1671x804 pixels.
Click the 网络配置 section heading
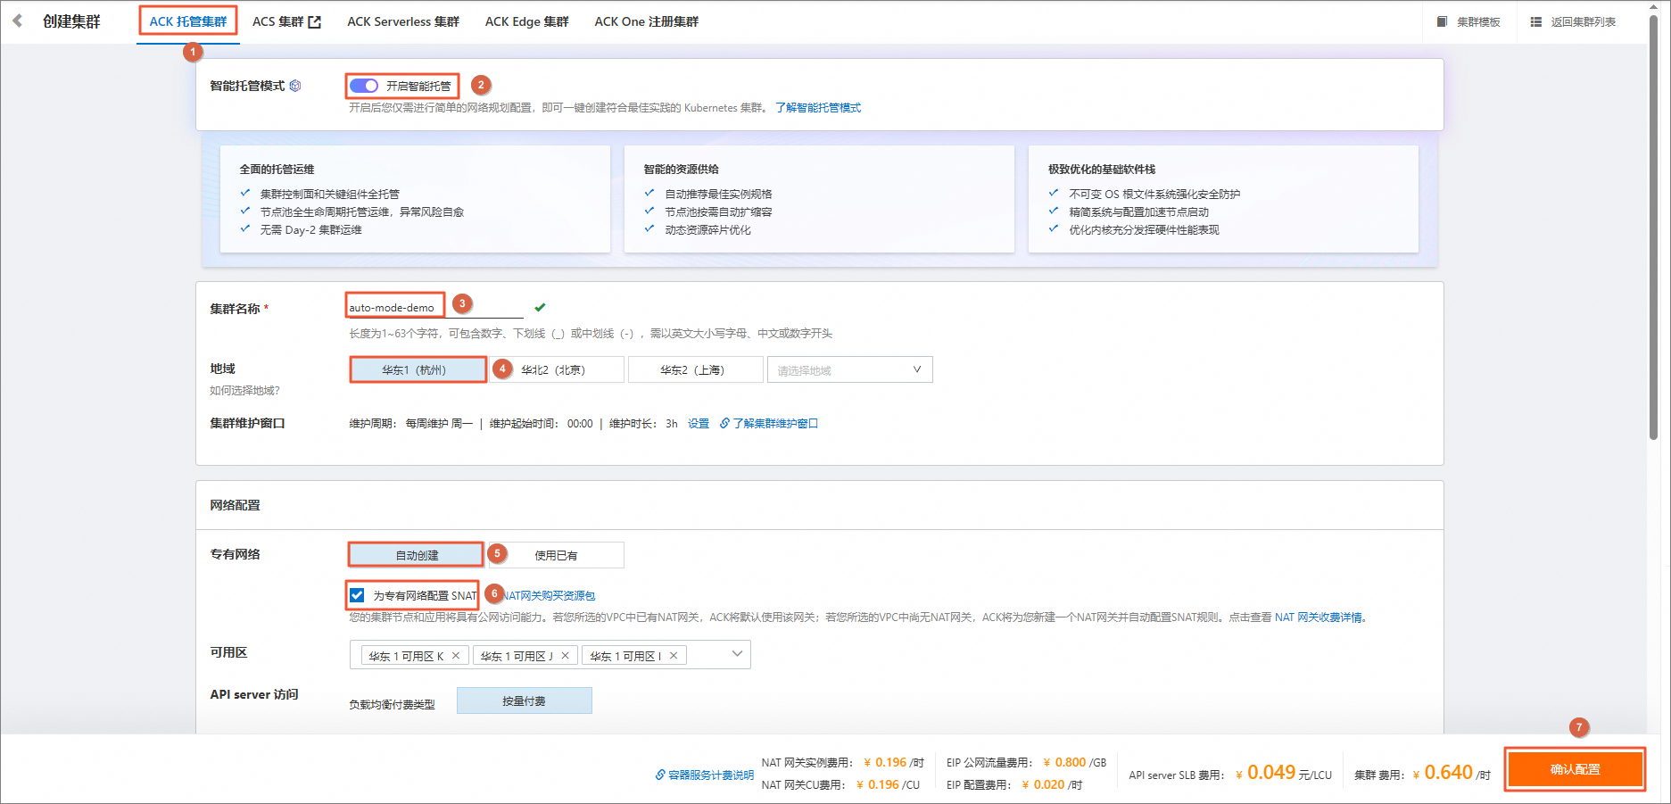tap(235, 505)
